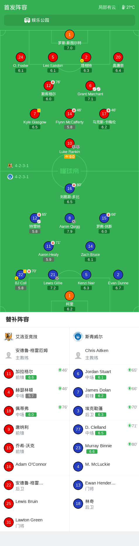The image size is (139, 546).
Task: Click Luke Rankin's 9.0 rating badge
Action: (x=70, y=157)
